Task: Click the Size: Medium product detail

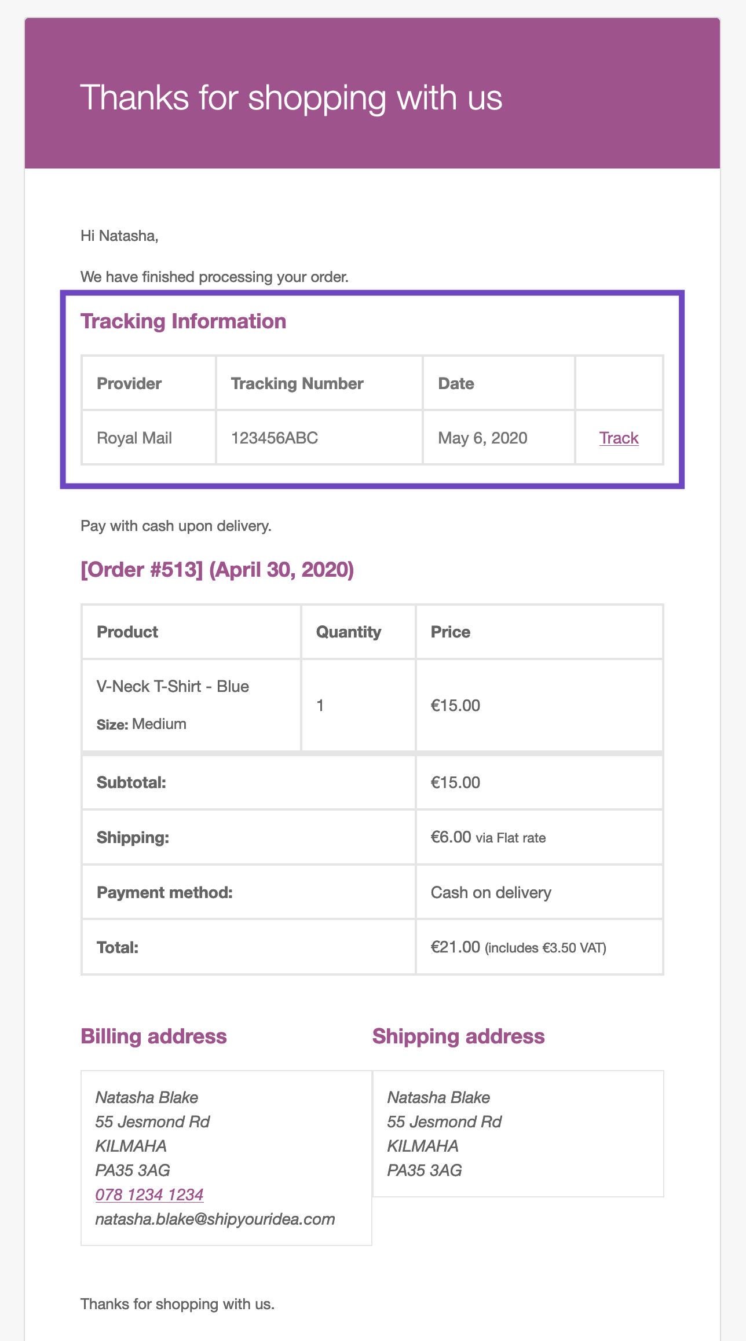Action: [x=141, y=724]
